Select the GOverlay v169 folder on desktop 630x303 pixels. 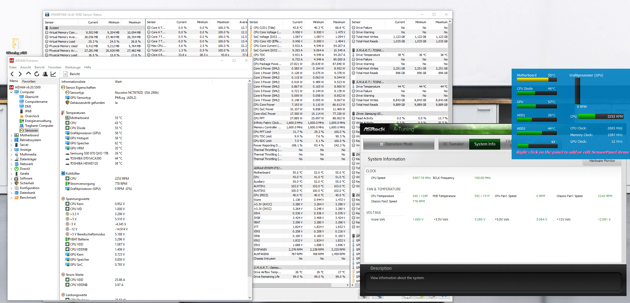pos(16,46)
